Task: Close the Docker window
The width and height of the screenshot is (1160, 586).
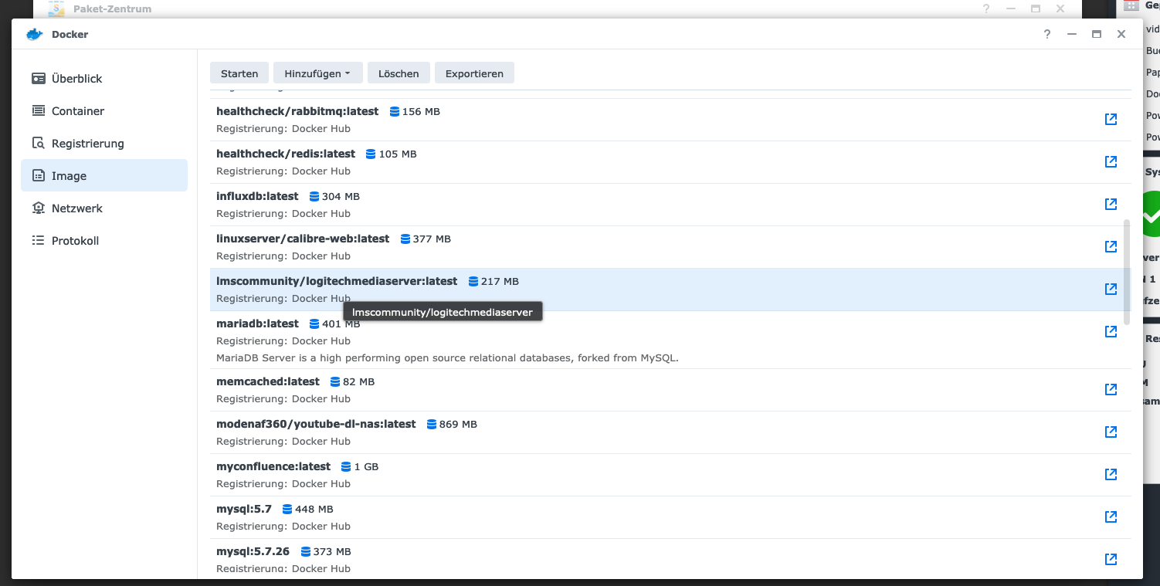Action: (1121, 34)
